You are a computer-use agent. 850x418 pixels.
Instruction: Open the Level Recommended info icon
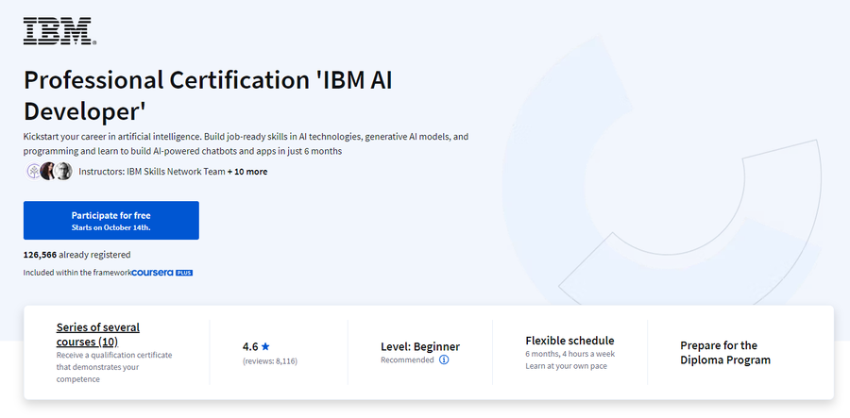(x=444, y=359)
